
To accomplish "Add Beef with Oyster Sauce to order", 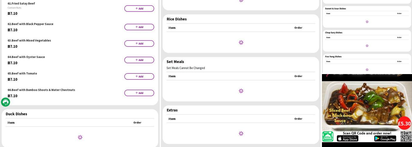I will (x=139, y=60).
